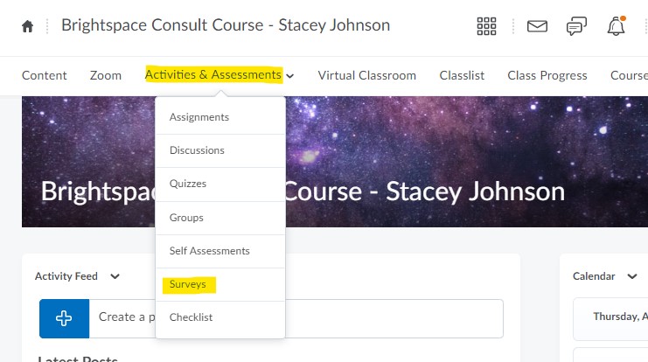The image size is (648, 362).
Task: Choose Checklist from the dropdown
Action: click(192, 317)
